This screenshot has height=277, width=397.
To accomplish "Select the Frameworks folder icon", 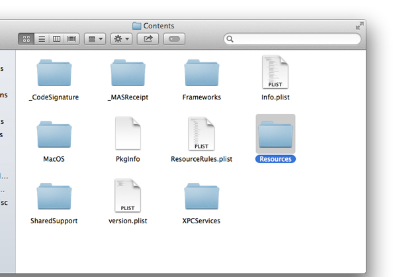I will pyautogui.click(x=202, y=72).
